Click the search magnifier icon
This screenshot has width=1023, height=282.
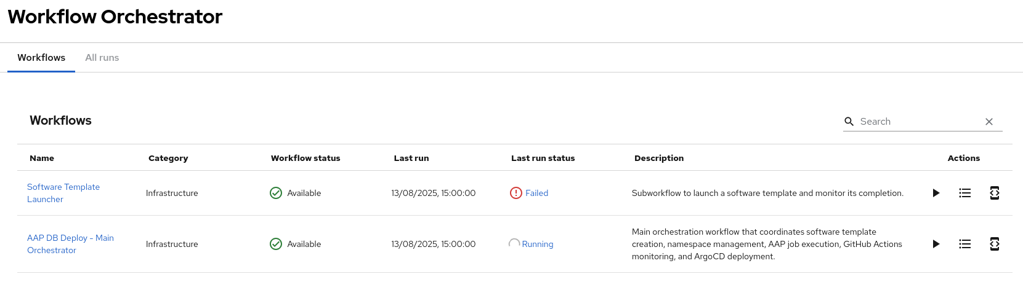849,122
